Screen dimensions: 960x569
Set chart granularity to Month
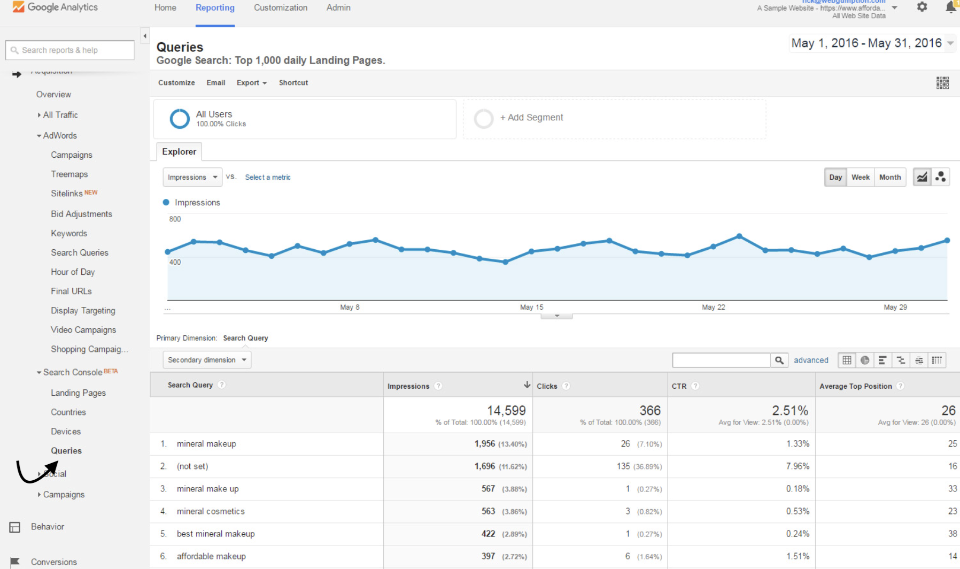click(890, 177)
